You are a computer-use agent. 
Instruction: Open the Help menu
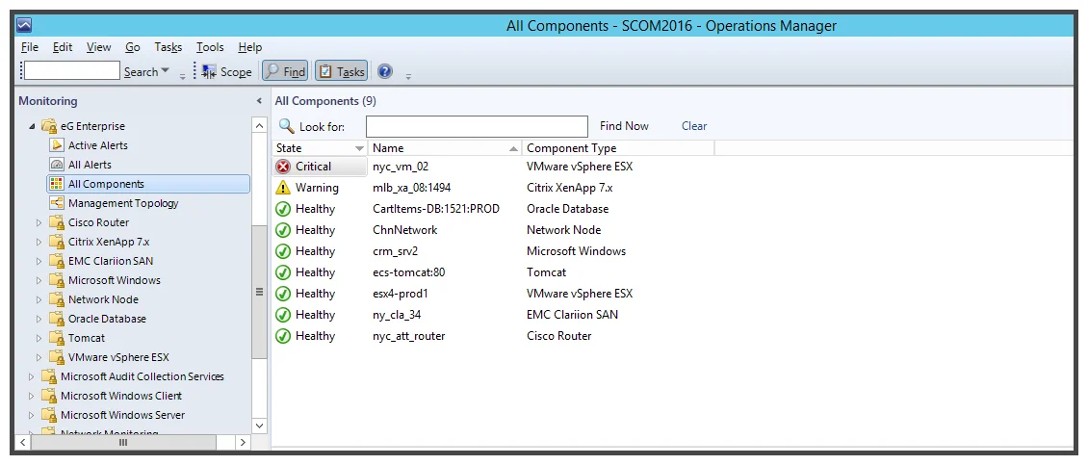click(249, 47)
